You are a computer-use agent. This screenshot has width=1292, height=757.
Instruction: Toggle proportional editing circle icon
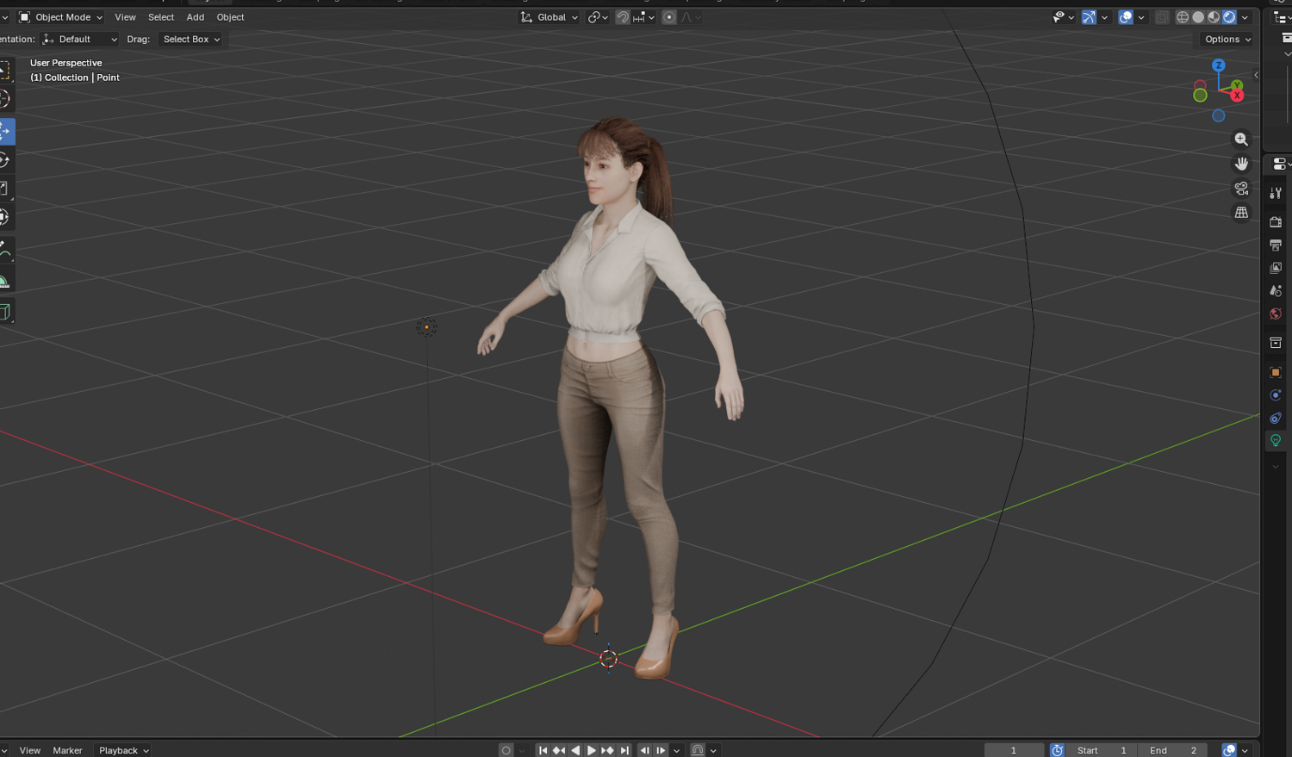click(669, 17)
